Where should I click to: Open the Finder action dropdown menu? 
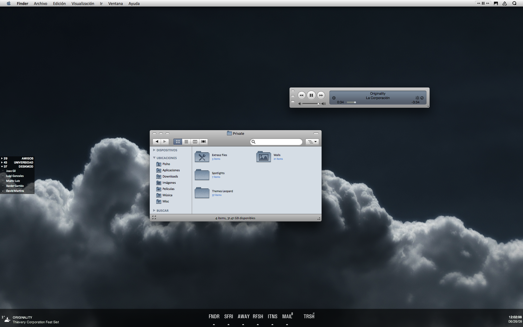(x=312, y=142)
